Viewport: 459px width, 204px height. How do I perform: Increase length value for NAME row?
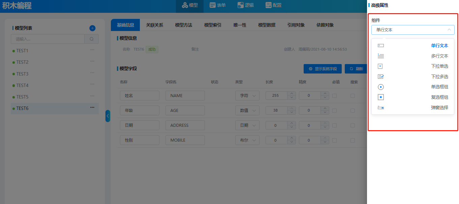point(292,93)
